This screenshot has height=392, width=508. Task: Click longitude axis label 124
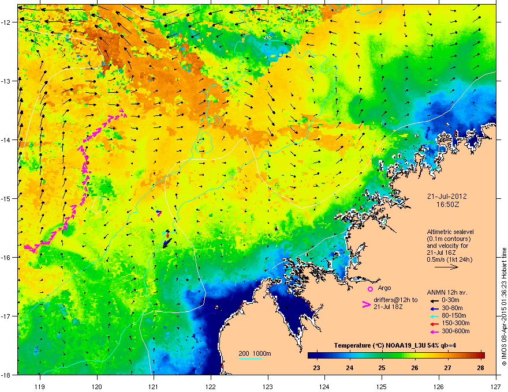point(324,386)
